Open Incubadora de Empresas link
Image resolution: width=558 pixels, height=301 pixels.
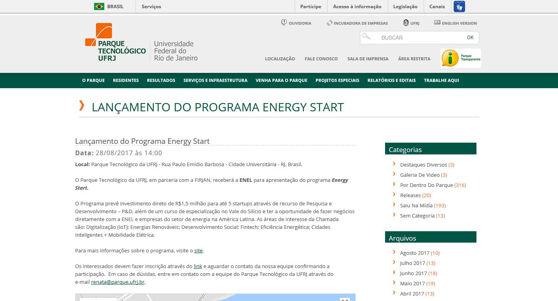click(x=361, y=23)
